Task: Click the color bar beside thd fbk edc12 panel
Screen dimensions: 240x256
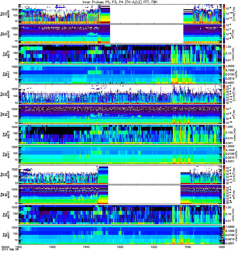Action: click(224, 134)
